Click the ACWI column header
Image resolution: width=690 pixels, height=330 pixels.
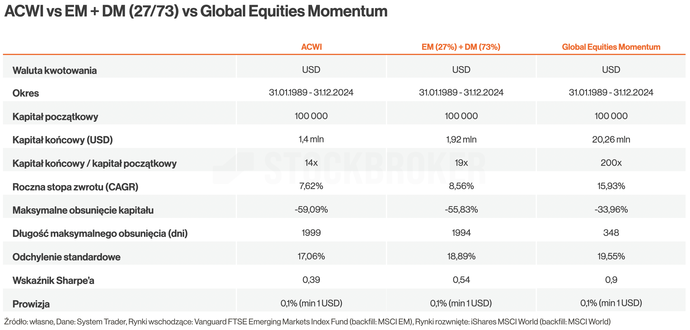311,47
